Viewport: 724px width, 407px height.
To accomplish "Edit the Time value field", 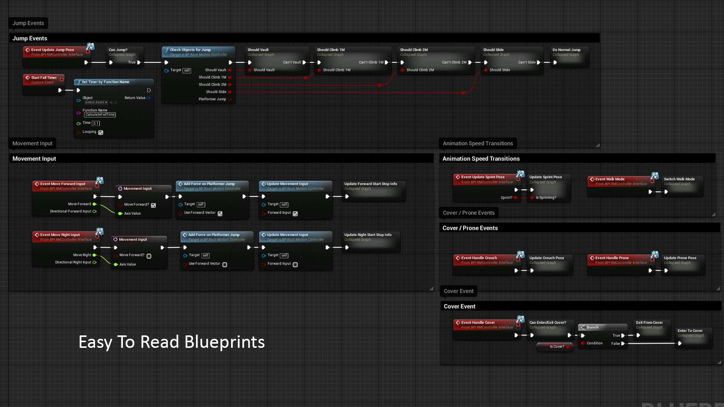I will [96, 123].
